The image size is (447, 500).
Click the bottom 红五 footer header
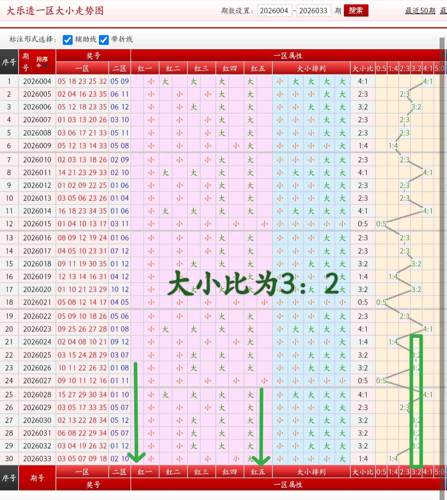point(258,472)
